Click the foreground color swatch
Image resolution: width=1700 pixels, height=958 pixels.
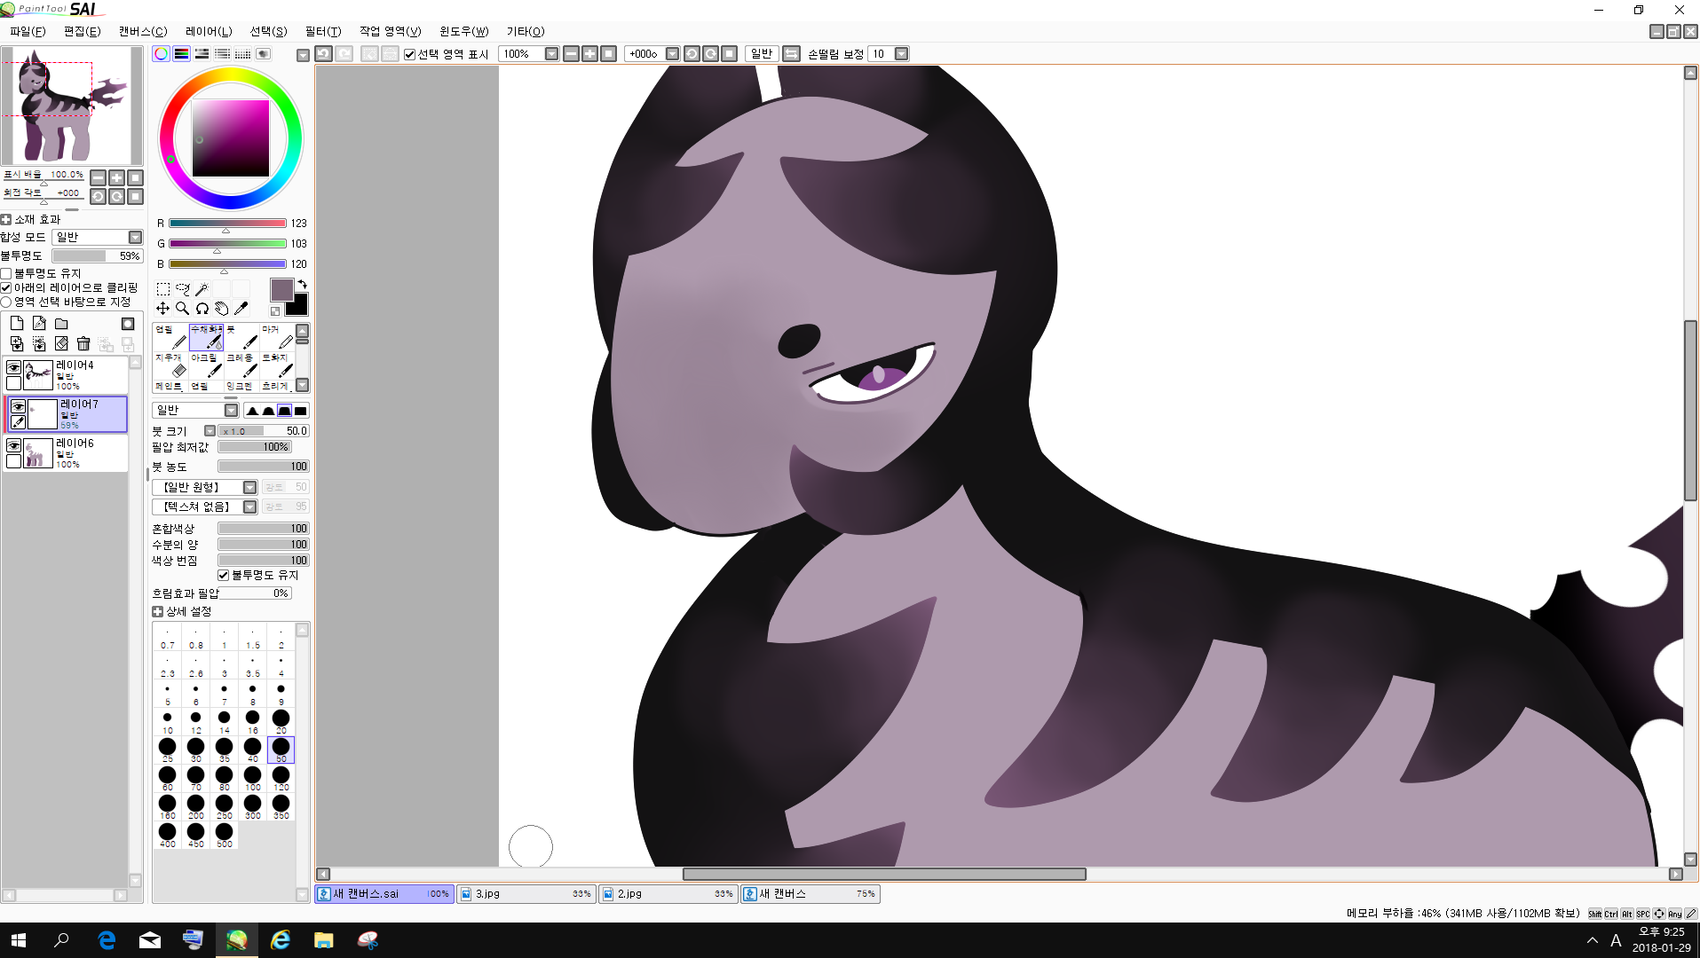pos(281,290)
